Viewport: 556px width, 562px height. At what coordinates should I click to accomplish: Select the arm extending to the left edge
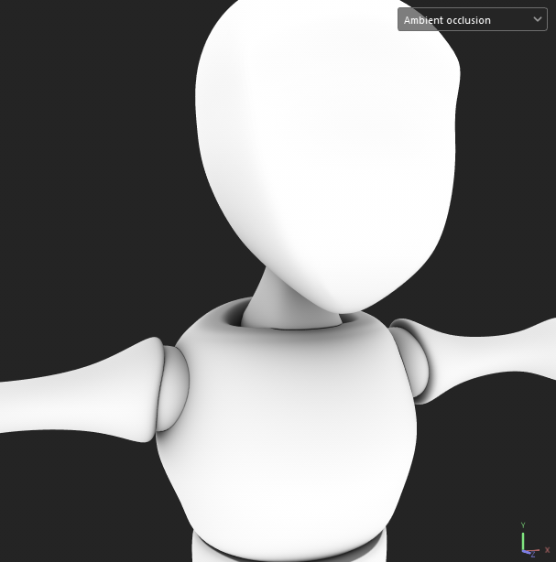tap(73, 389)
